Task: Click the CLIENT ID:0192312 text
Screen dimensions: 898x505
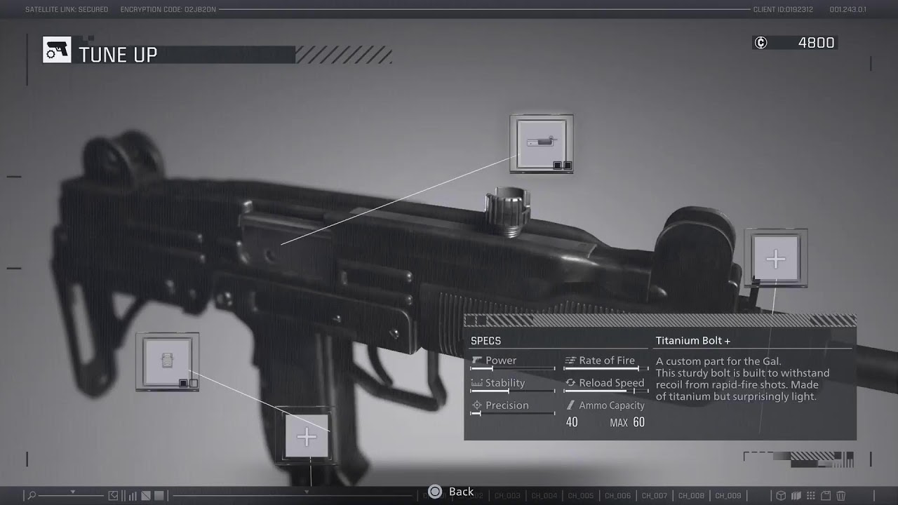Action: pyautogui.click(x=783, y=10)
